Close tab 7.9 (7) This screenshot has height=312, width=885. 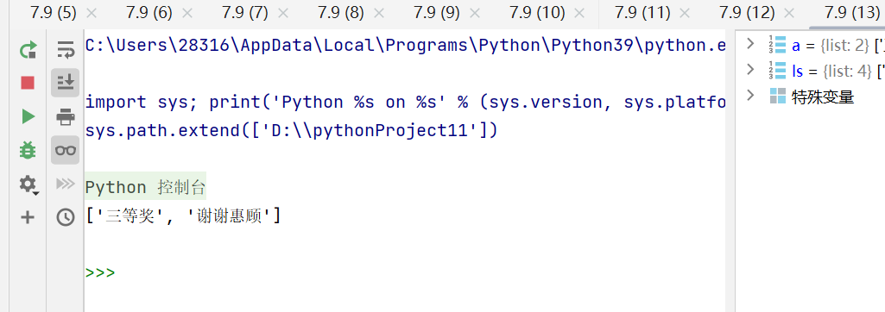(283, 13)
